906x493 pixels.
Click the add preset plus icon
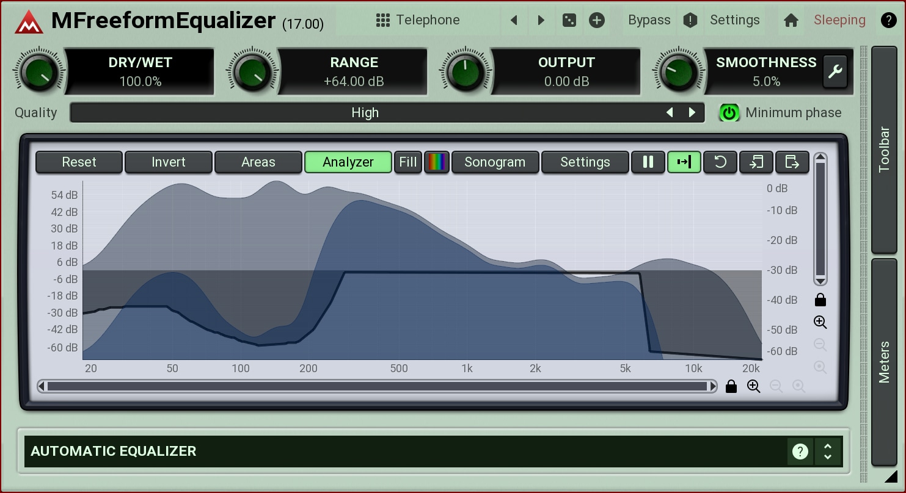coord(596,20)
